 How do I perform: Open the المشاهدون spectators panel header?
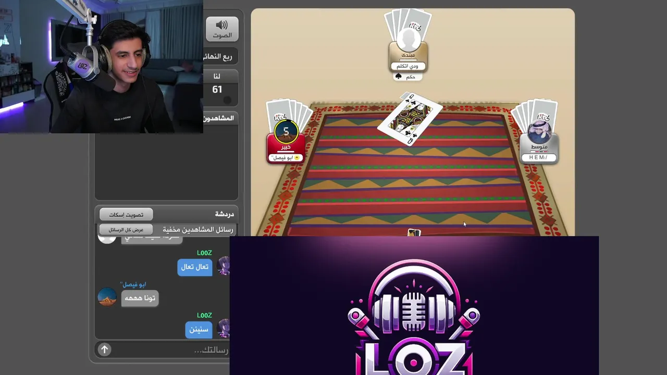[x=220, y=118]
